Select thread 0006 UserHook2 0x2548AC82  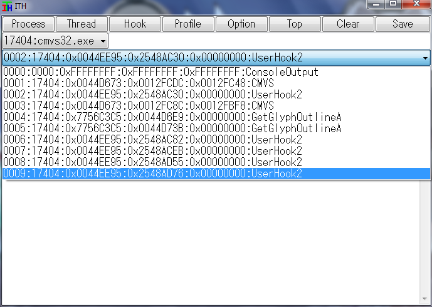[x=216, y=140]
